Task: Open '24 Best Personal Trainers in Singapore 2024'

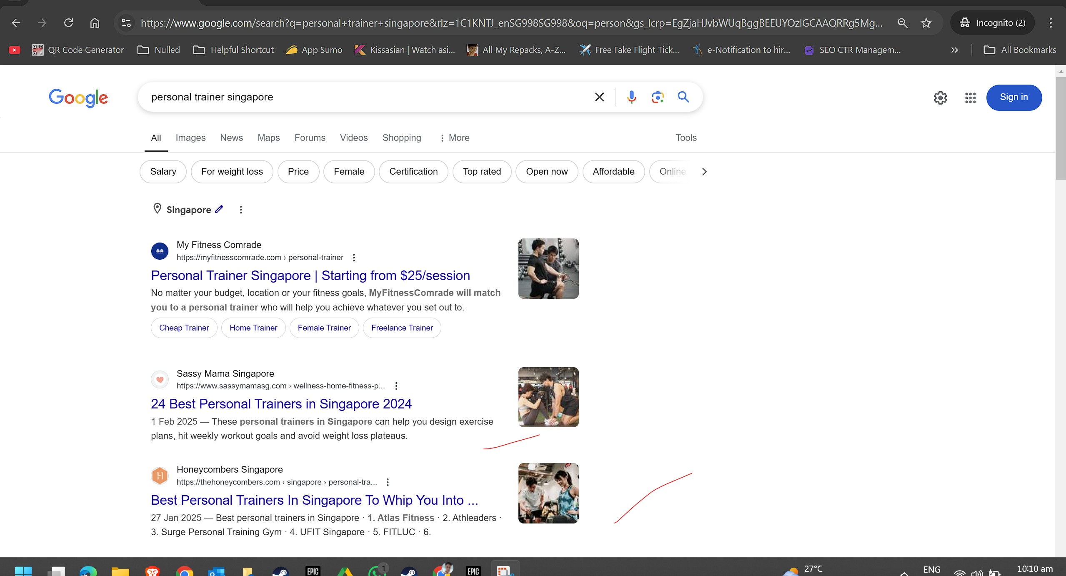Action: tap(281, 404)
